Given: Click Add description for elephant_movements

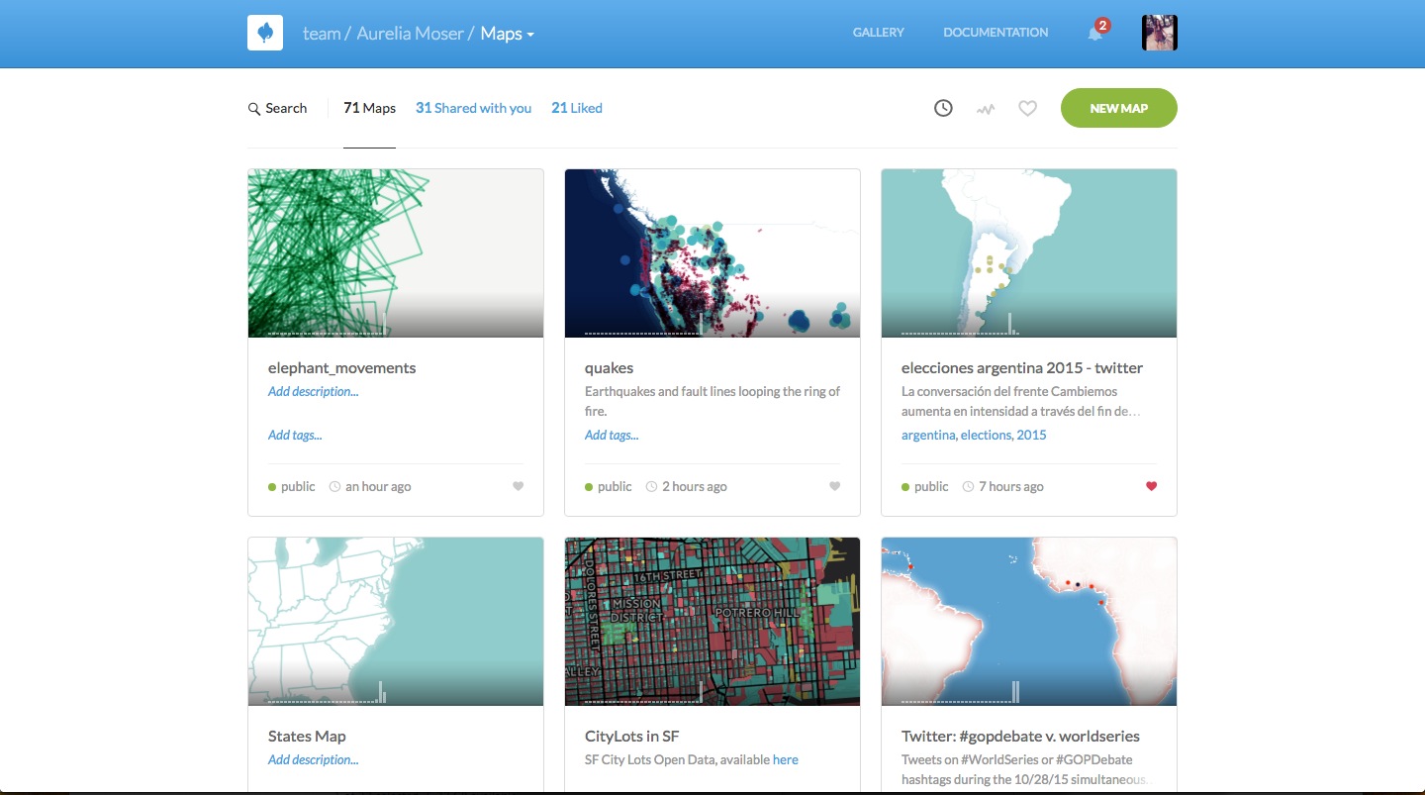Looking at the screenshot, I should [313, 392].
